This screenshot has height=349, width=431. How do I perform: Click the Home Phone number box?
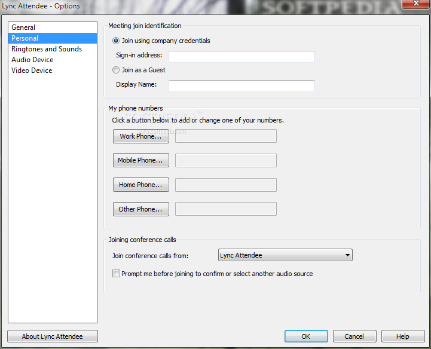pyautogui.click(x=226, y=185)
